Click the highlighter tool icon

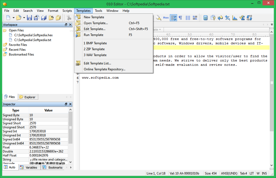[x=158, y=17]
